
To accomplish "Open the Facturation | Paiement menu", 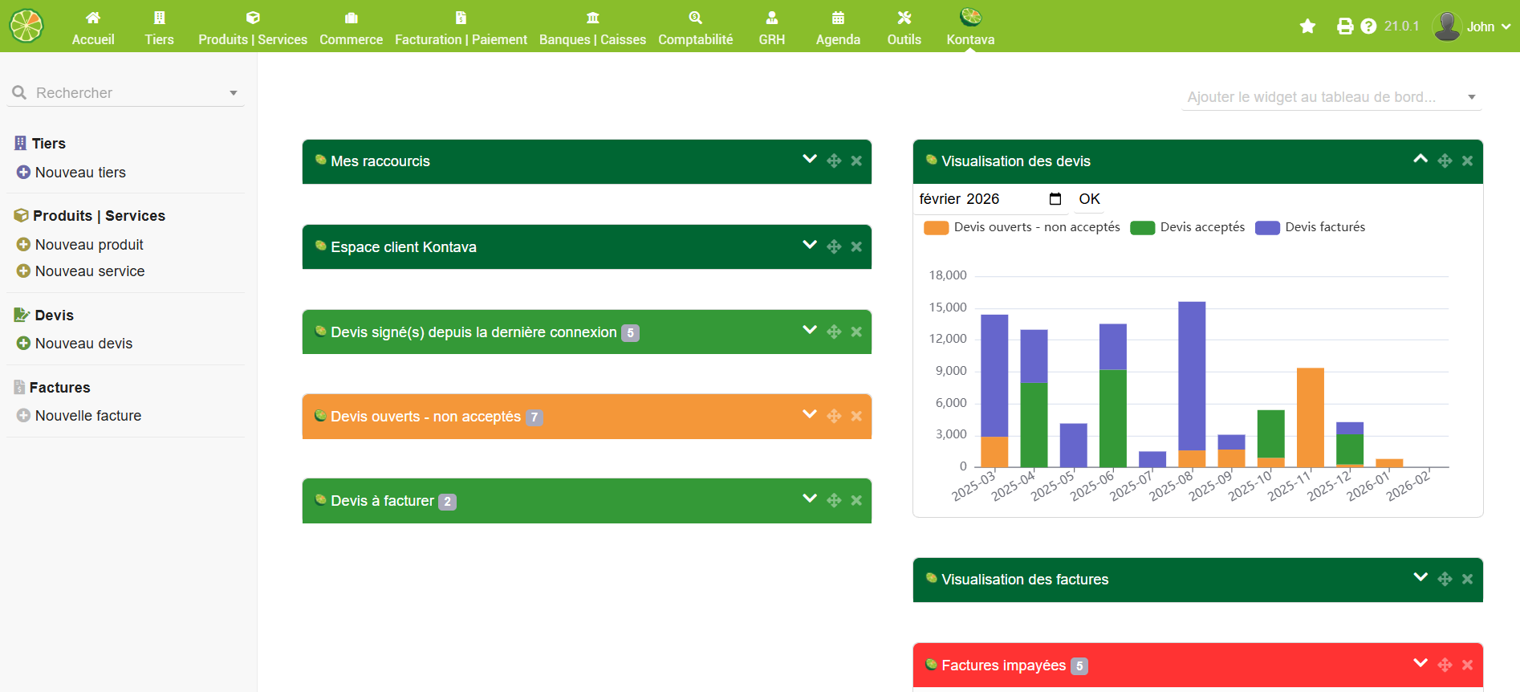I will click(461, 26).
